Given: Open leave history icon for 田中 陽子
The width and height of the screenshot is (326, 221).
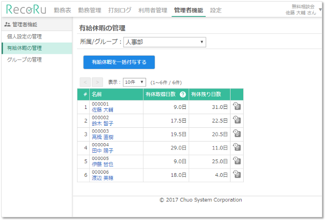Looking at the screenshot, I should [237, 147].
